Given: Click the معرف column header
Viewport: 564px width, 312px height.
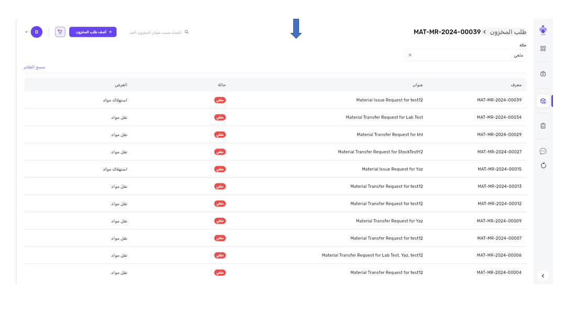Looking at the screenshot, I should click(516, 85).
